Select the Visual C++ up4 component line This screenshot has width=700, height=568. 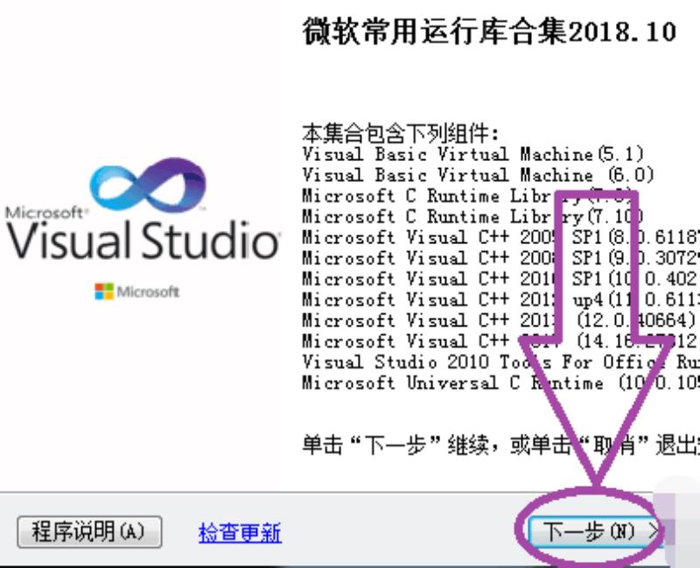coord(501,299)
